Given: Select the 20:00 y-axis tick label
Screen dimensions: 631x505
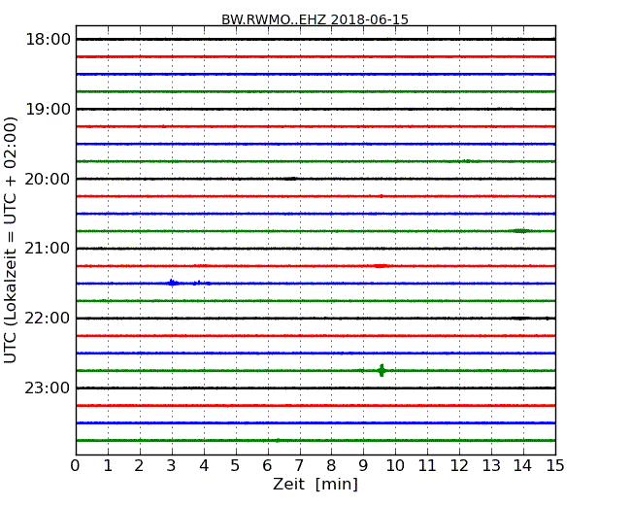Looking at the screenshot, I should [x=48, y=179].
